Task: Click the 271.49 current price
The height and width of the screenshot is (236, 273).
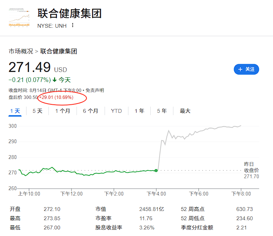Action: point(30,67)
